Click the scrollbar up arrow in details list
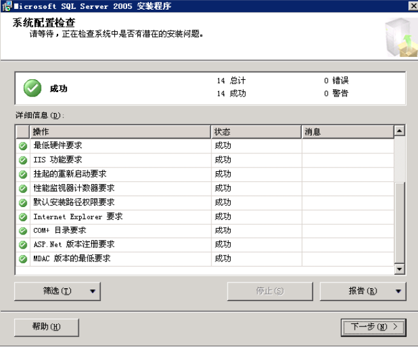The width and height of the screenshot is (418, 347). [399, 130]
